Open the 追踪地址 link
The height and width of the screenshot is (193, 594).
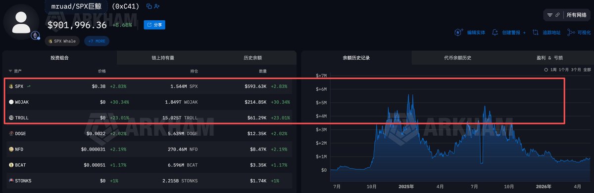coord(551,33)
